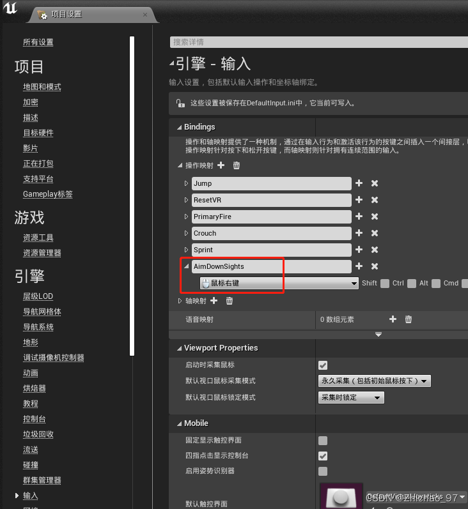Open 地图和模式 settings
The image size is (468, 509).
coord(42,87)
